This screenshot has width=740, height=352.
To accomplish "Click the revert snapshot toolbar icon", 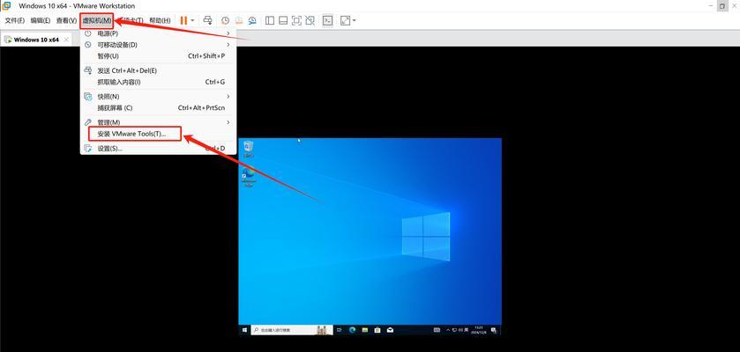I will 239,21.
